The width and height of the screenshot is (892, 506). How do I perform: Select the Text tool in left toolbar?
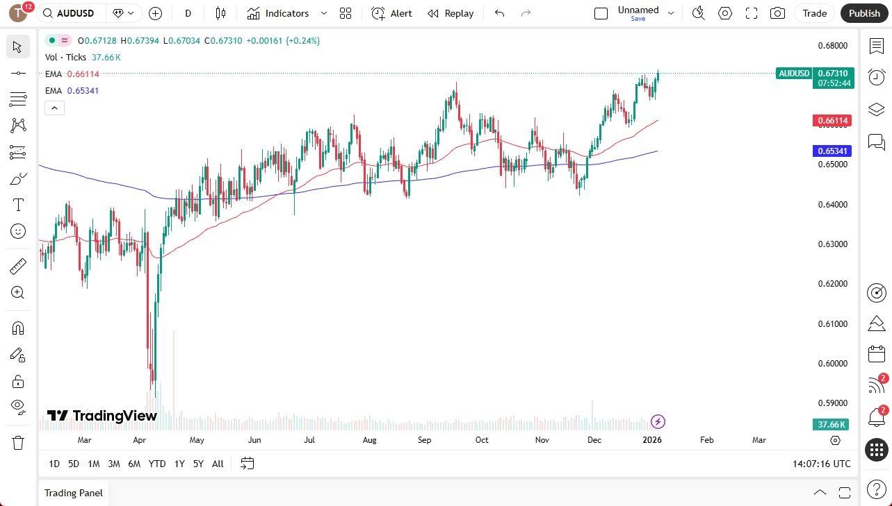[18, 205]
